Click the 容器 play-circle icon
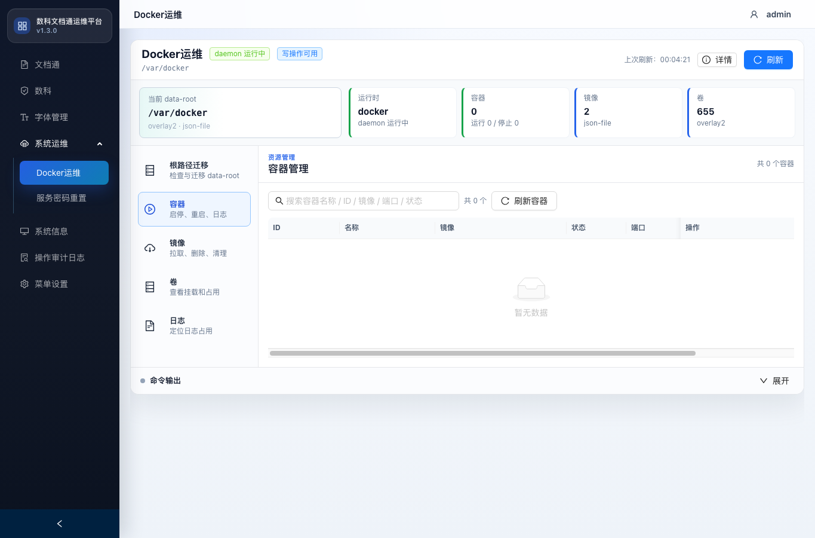Screen dimensions: 815x538 pyautogui.click(x=150, y=209)
